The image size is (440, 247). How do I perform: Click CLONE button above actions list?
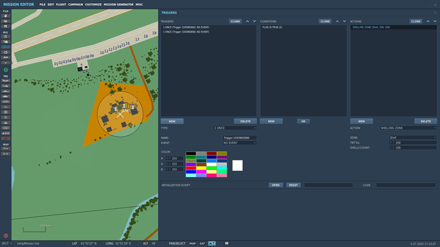416,21
